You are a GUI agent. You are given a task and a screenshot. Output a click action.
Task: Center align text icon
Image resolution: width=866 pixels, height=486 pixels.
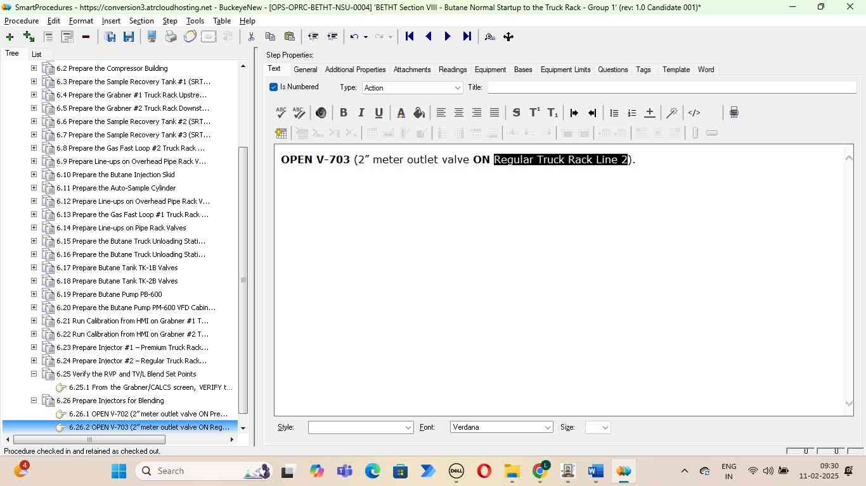pyautogui.click(x=459, y=113)
